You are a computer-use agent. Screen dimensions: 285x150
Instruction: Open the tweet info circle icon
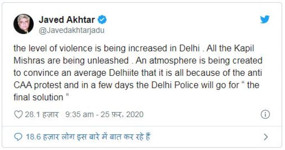tap(265, 114)
